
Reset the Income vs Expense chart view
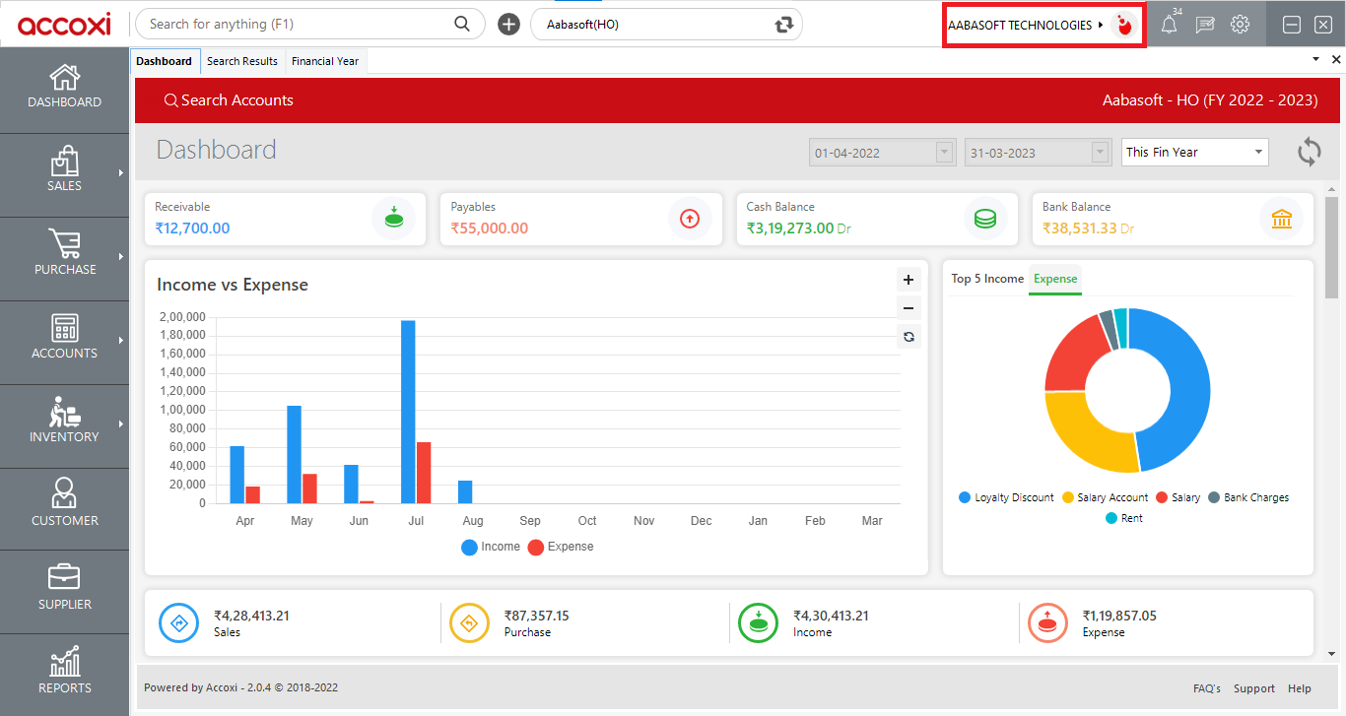click(909, 336)
